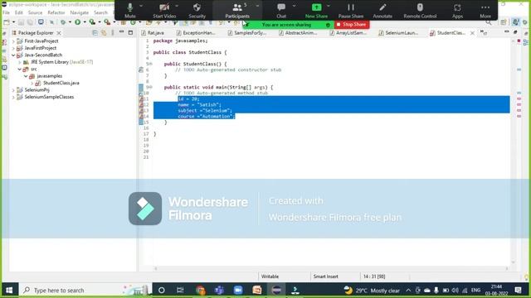Viewport: 531px width, 298px height.
Task: Collapse the javasamples package node
Action: tap(26, 76)
